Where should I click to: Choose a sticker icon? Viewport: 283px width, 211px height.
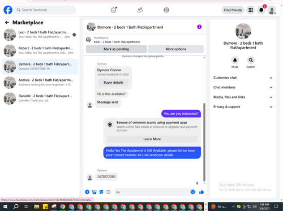click(x=101, y=192)
